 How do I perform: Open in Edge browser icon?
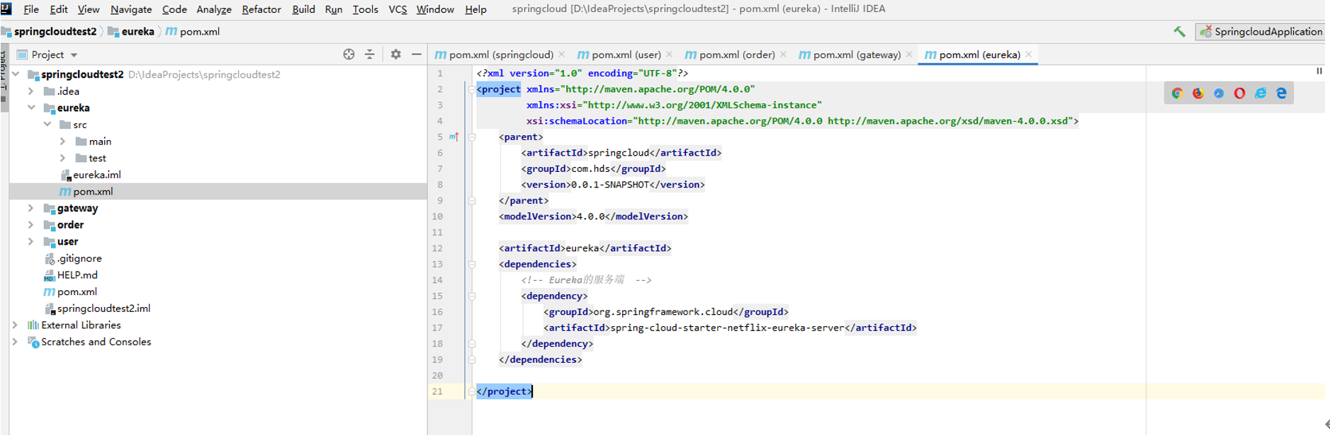pyautogui.click(x=1281, y=93)
